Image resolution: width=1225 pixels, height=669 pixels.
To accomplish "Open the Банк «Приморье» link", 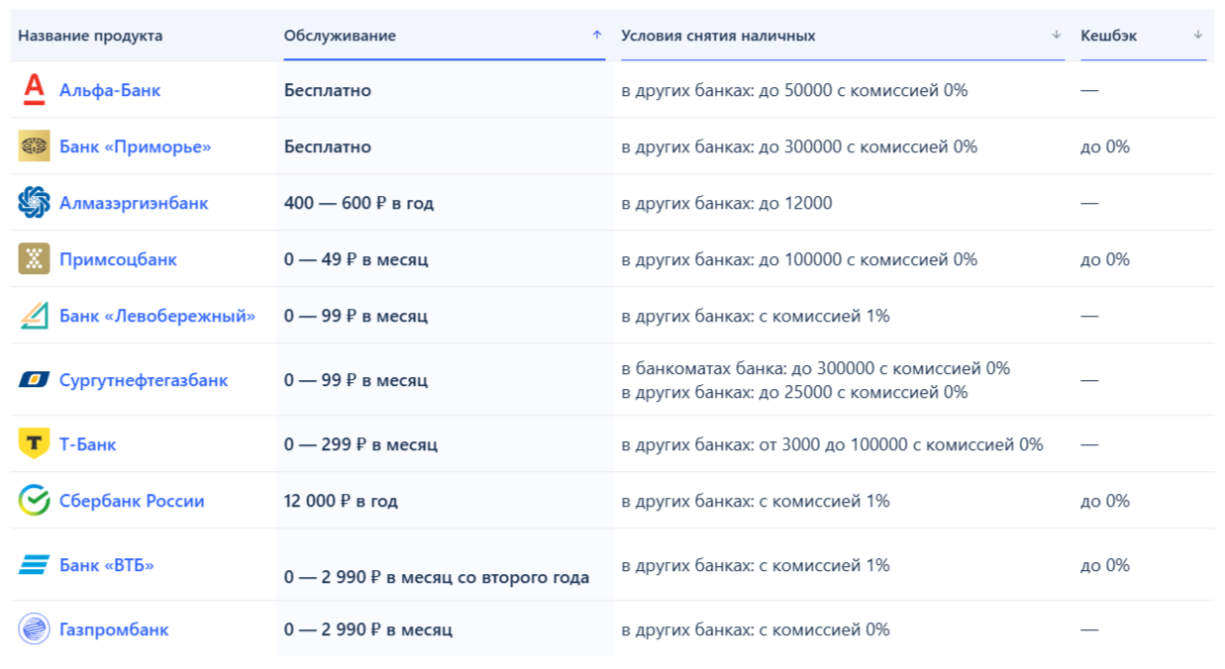I will [136, 146].
